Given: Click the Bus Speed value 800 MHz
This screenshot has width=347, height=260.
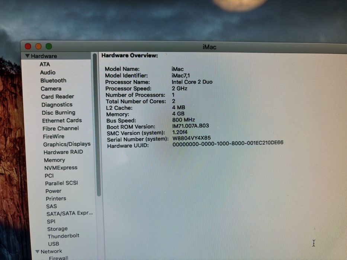Looking at the screenshot, I should click(x=183, y=120).
